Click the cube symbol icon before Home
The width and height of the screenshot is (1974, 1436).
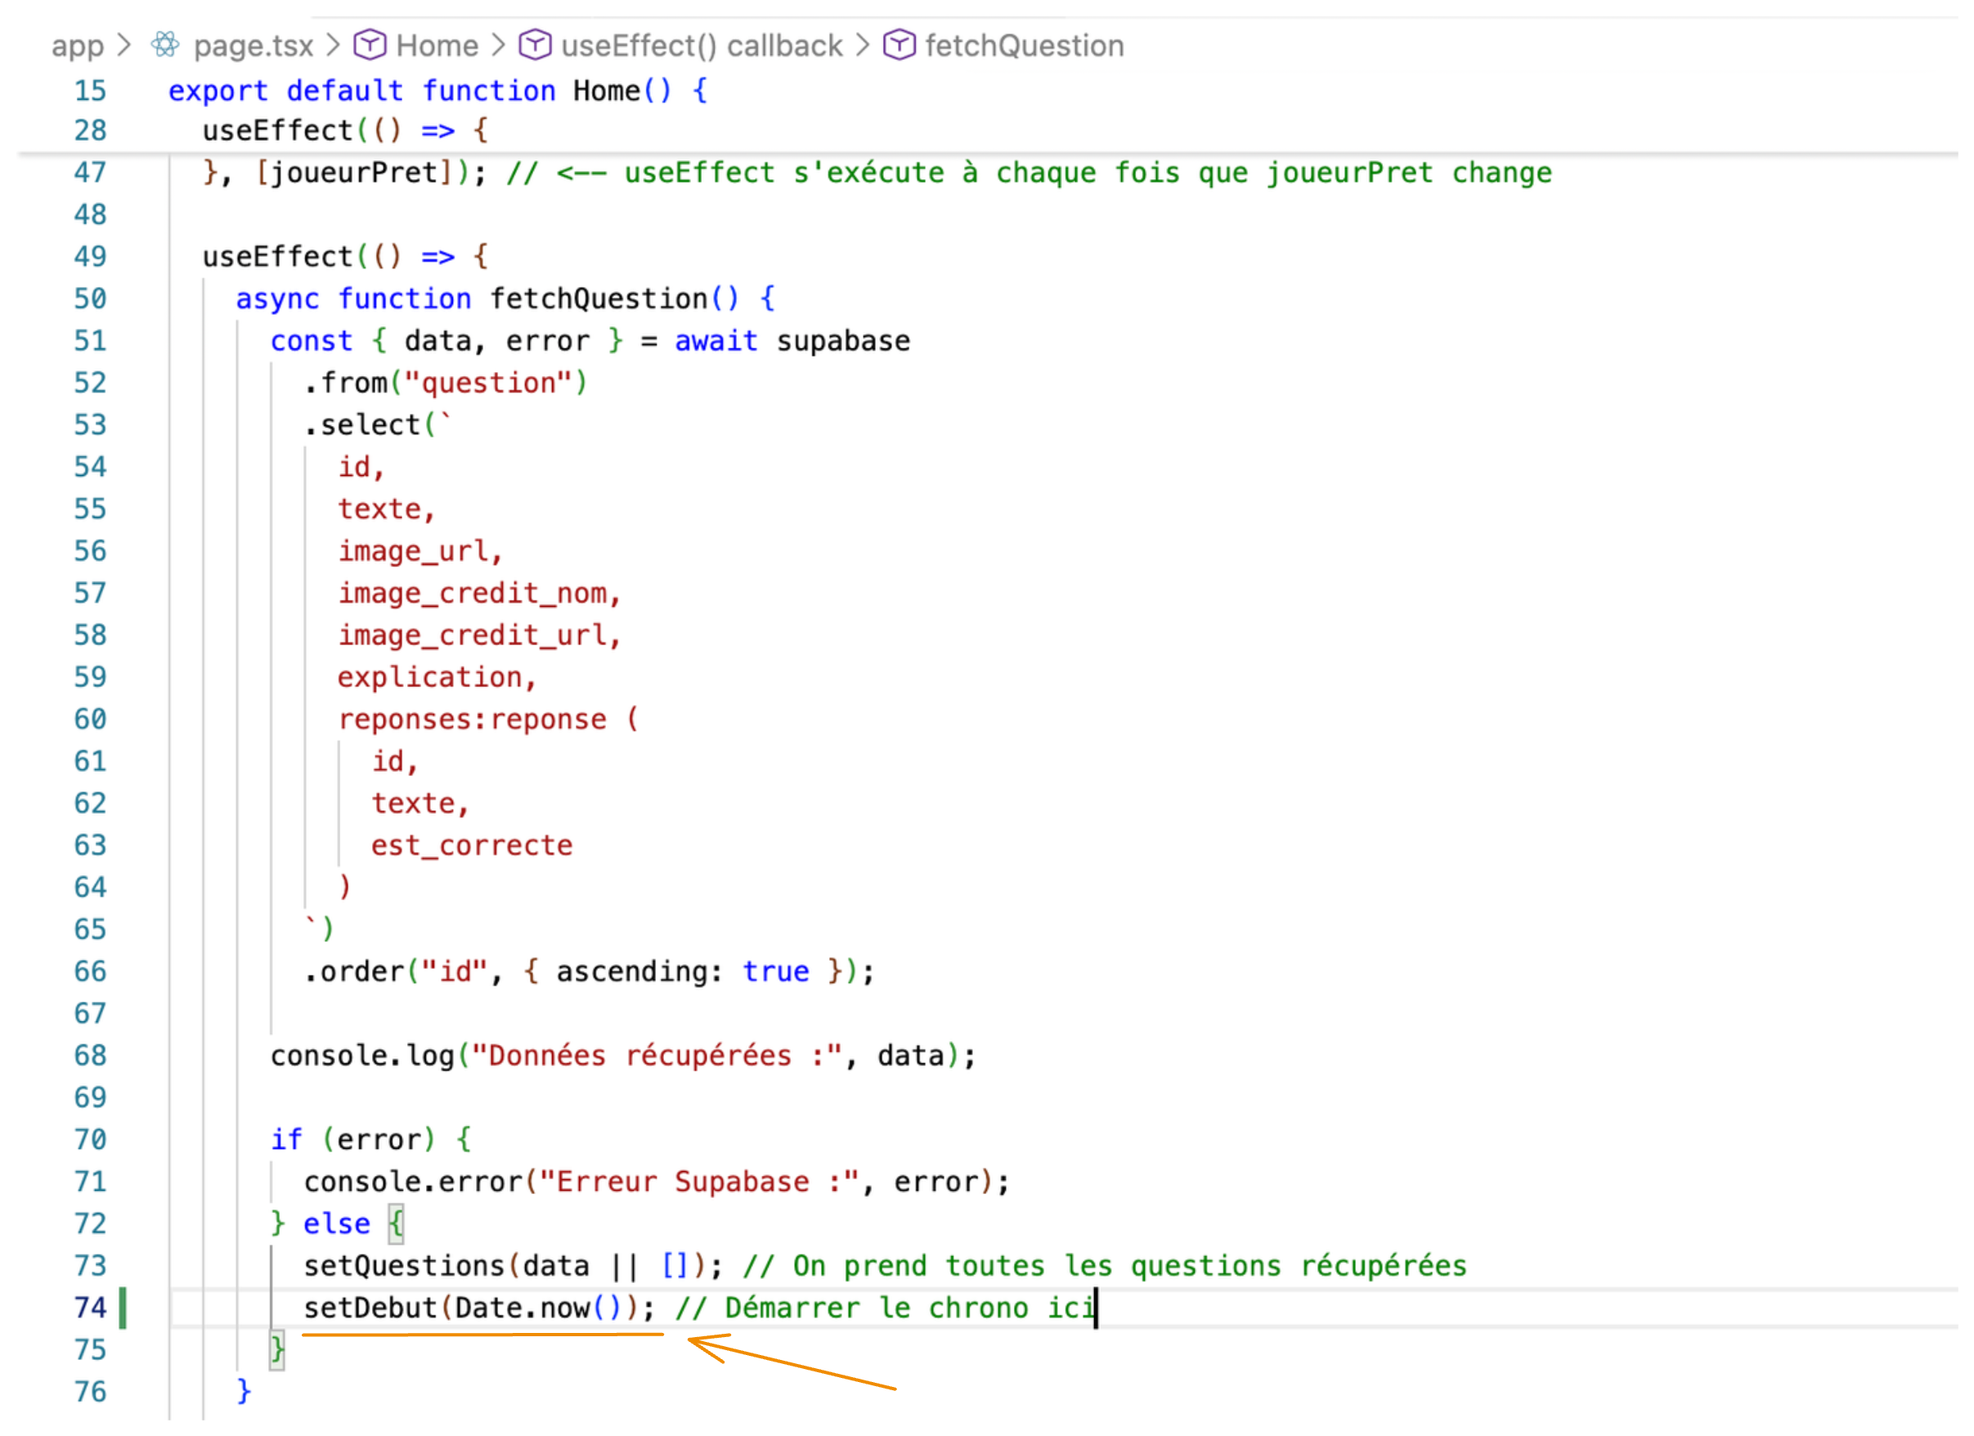(370, 44)
